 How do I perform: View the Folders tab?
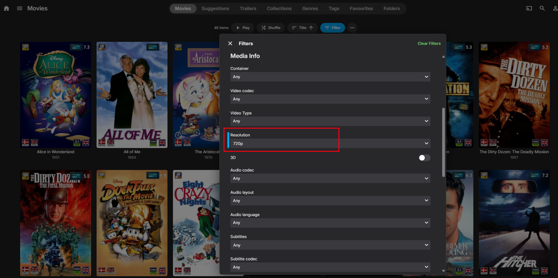(391, 9)
